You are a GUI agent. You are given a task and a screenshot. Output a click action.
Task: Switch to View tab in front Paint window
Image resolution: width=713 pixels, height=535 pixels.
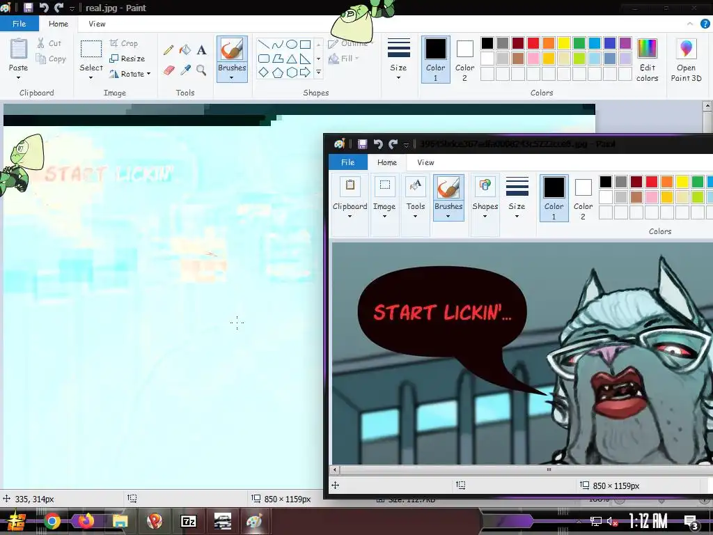click(x=425, y=162)
